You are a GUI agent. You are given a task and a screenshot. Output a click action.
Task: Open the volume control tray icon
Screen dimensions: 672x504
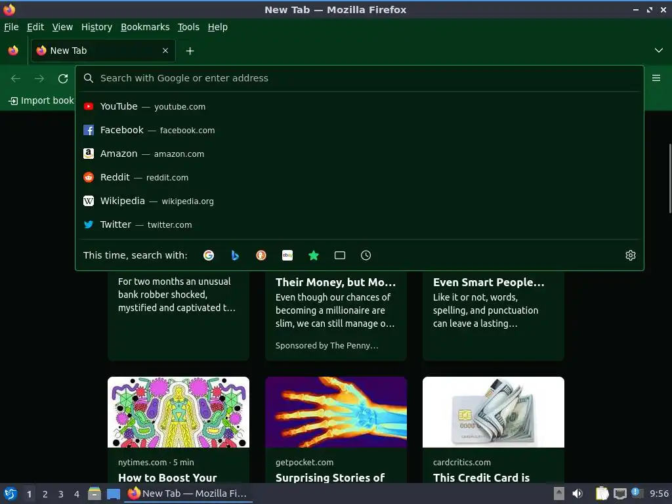(x=577, y=493)
